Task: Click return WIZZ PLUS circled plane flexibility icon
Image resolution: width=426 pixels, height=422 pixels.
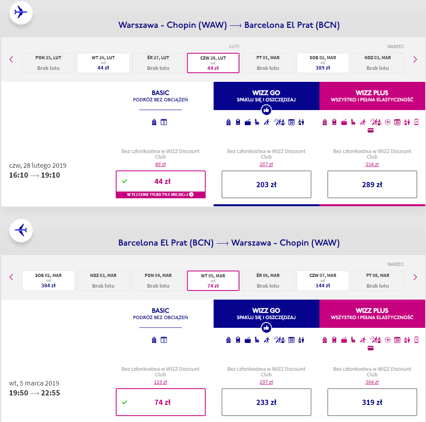Action: point(388,340)
